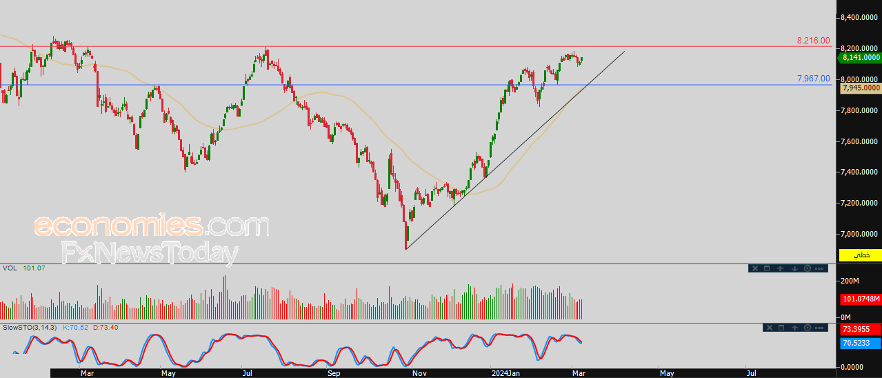
Task: Move the SlowSTO panel up
Action: click(794, 328)
